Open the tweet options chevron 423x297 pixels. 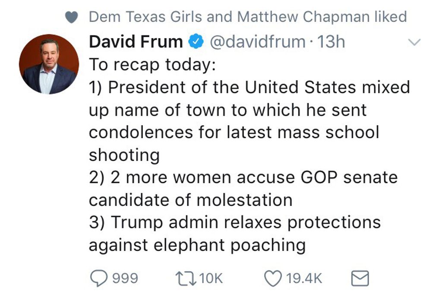[x=414, y=42]
